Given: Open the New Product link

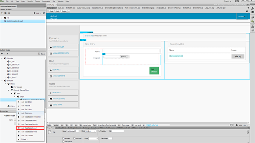Looking at the screenshot, I should coord(58,47).
